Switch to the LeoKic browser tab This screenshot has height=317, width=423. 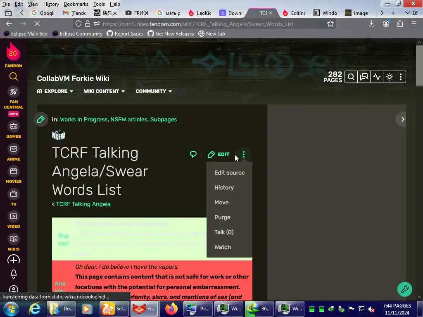pos(200,13)
